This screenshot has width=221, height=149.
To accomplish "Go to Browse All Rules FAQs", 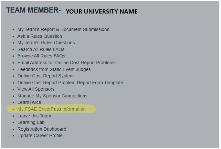I will tap(41, 56).
